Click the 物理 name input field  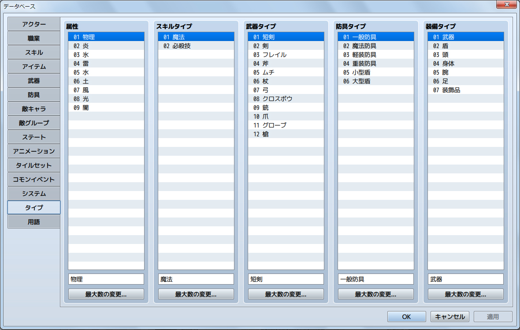pyautogui.click(x=106, y=279)
